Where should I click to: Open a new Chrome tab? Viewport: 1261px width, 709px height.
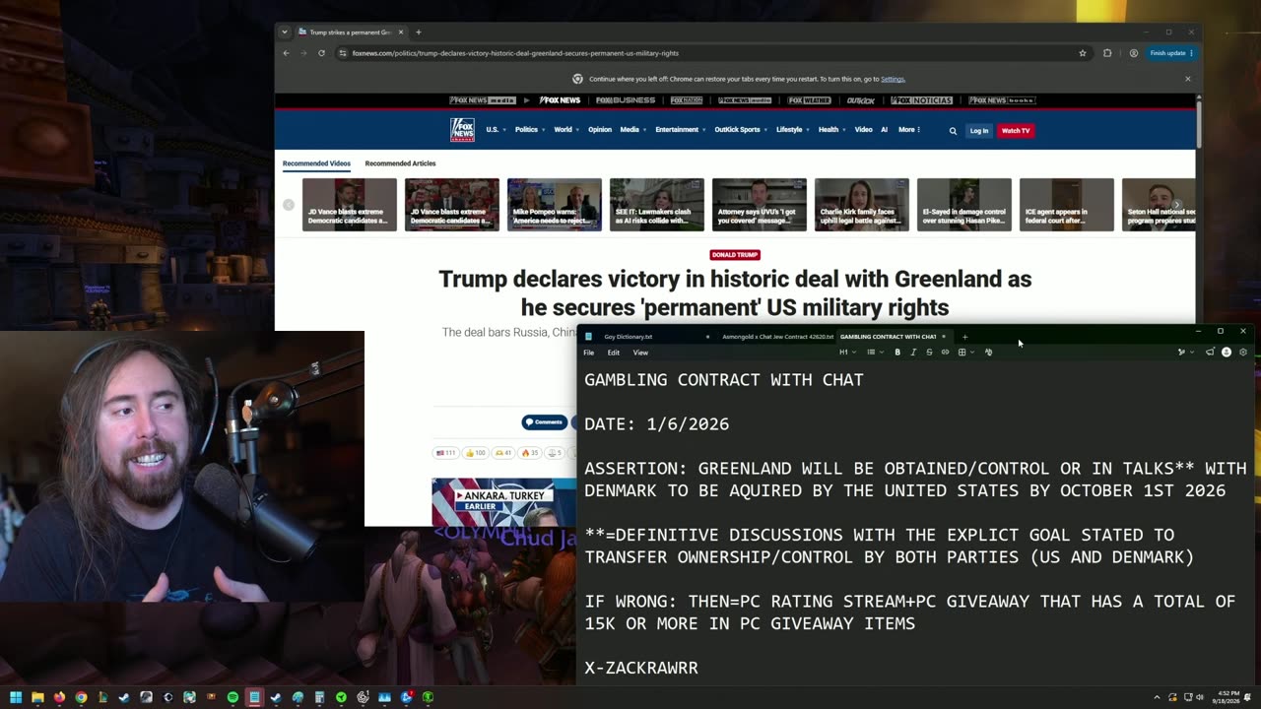tap(418, 32)
